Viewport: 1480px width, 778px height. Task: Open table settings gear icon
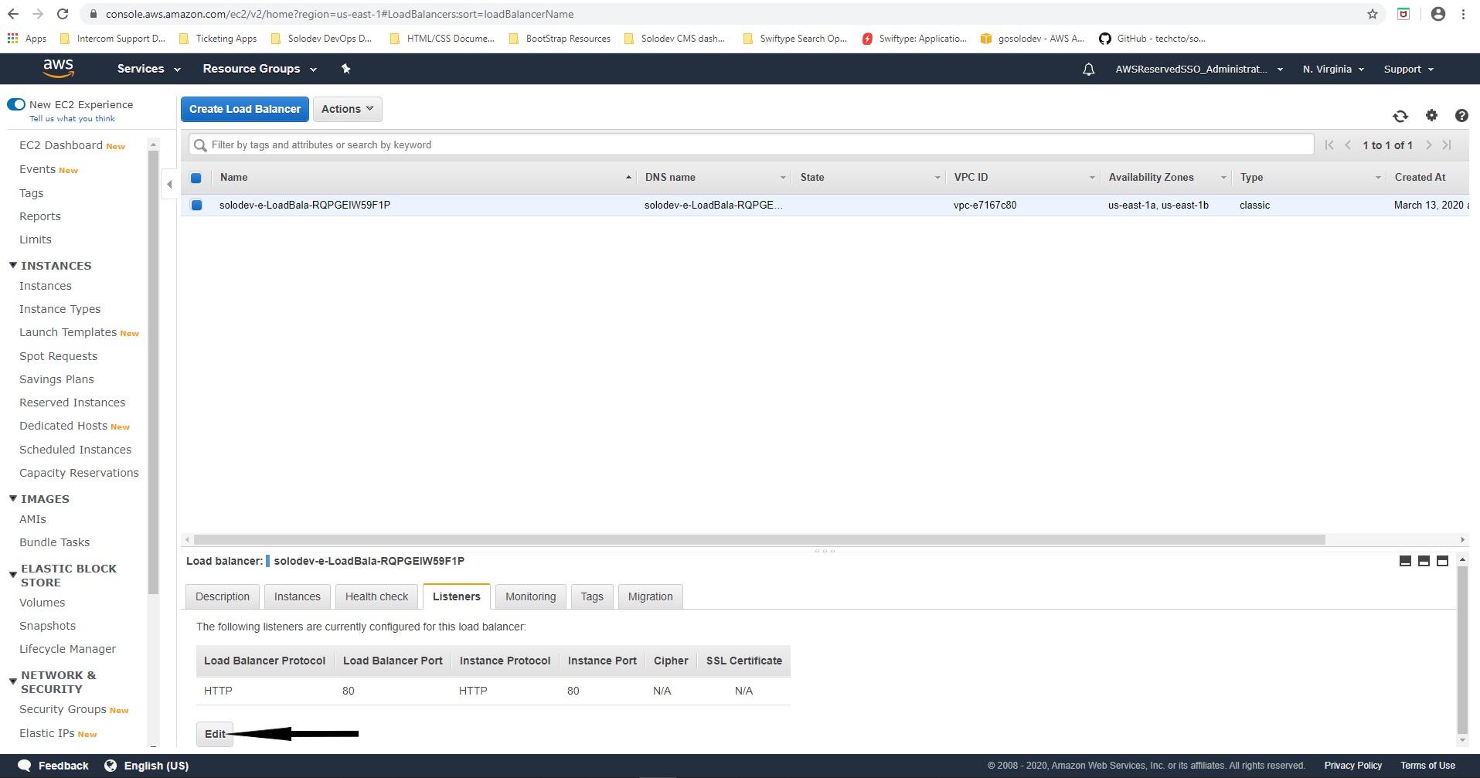(x=1431, y=115)
